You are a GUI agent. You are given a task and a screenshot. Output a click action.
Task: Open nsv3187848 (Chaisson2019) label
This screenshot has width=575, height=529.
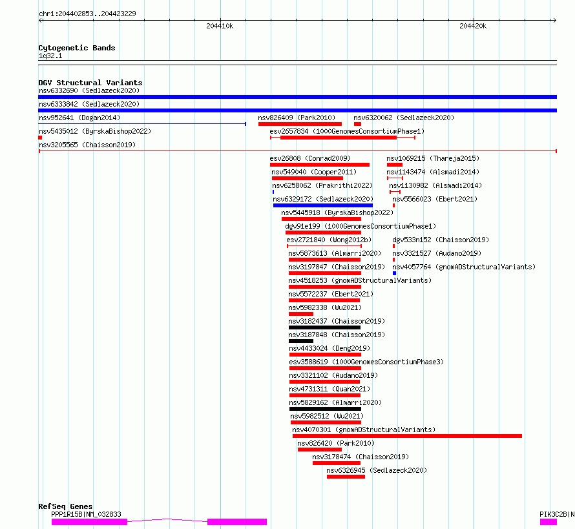pos(337,335)
